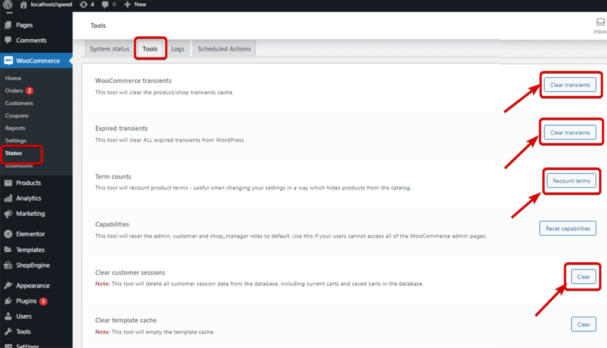Open the Inbox icon at top right
Screen dimensions: 607x348
(x=600, y=24)
